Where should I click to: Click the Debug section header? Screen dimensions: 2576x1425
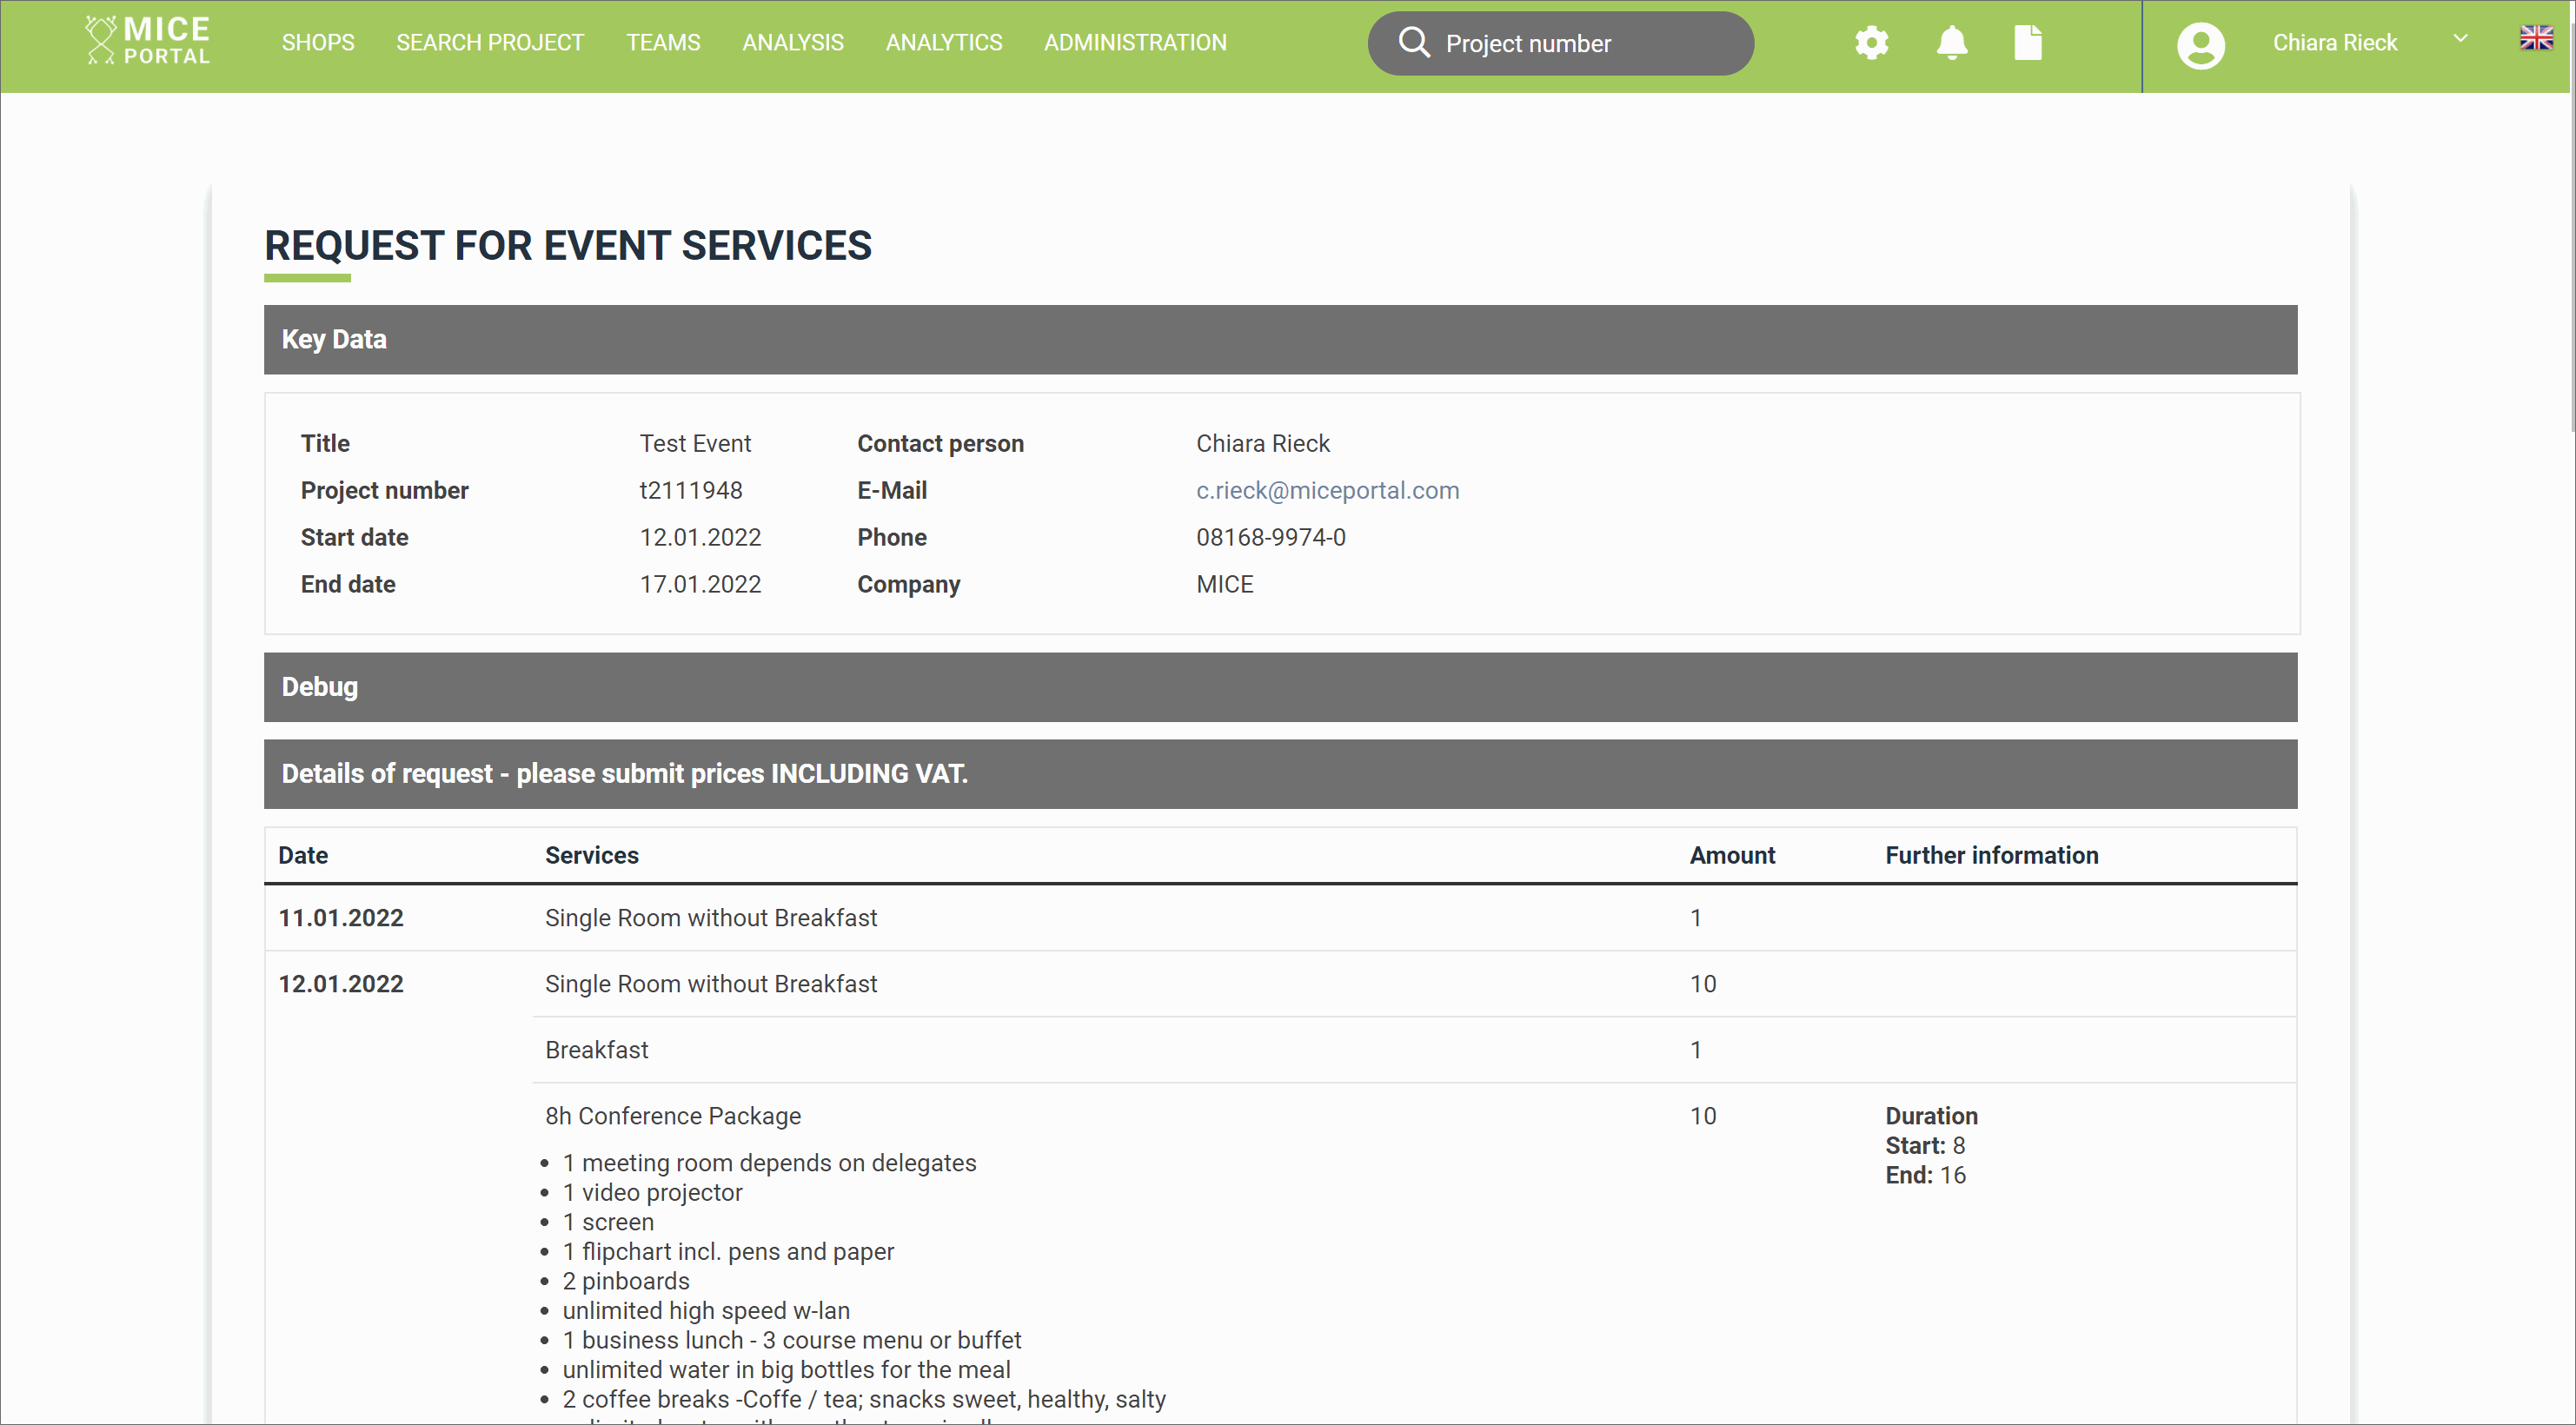click(x=1280, y=687)
